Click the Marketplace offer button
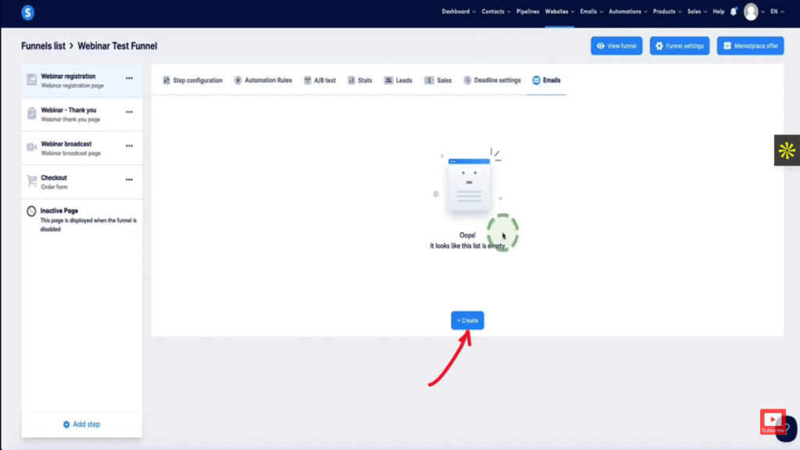Viewport: 800px width, 450px height. (x=750, y=46)
